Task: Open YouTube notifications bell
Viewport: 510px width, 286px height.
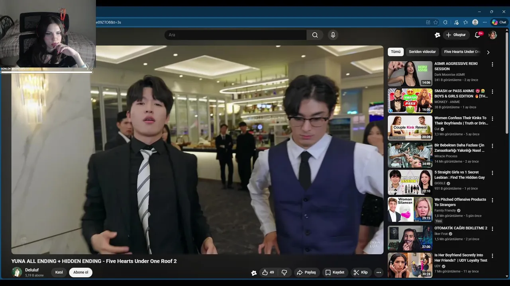Action: tap(477, 35)
